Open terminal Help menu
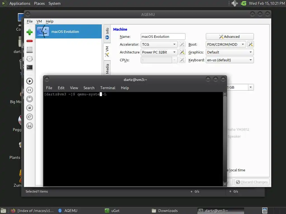 [125, 88]
